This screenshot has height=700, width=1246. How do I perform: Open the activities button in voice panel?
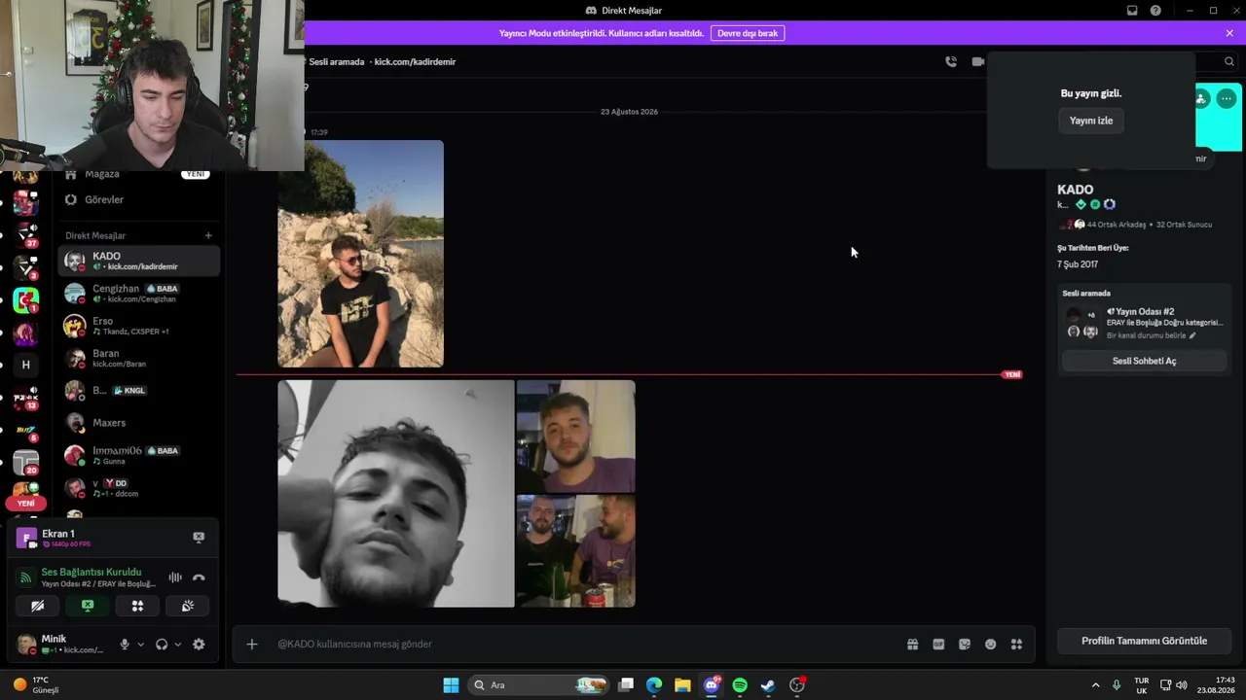point(137,606)
